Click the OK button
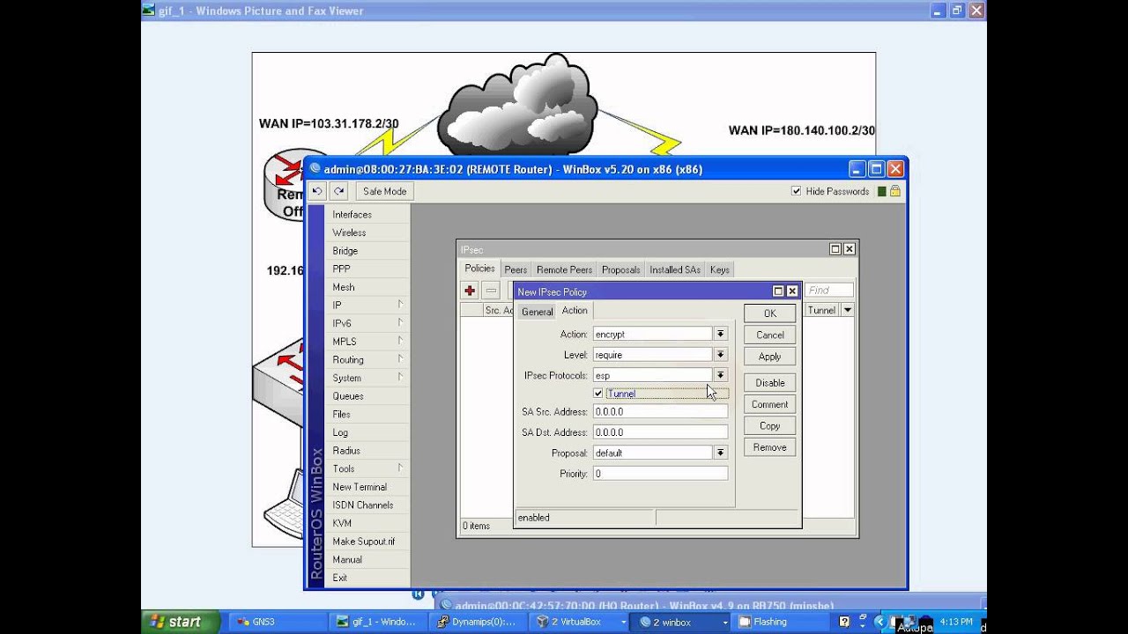 769,313
